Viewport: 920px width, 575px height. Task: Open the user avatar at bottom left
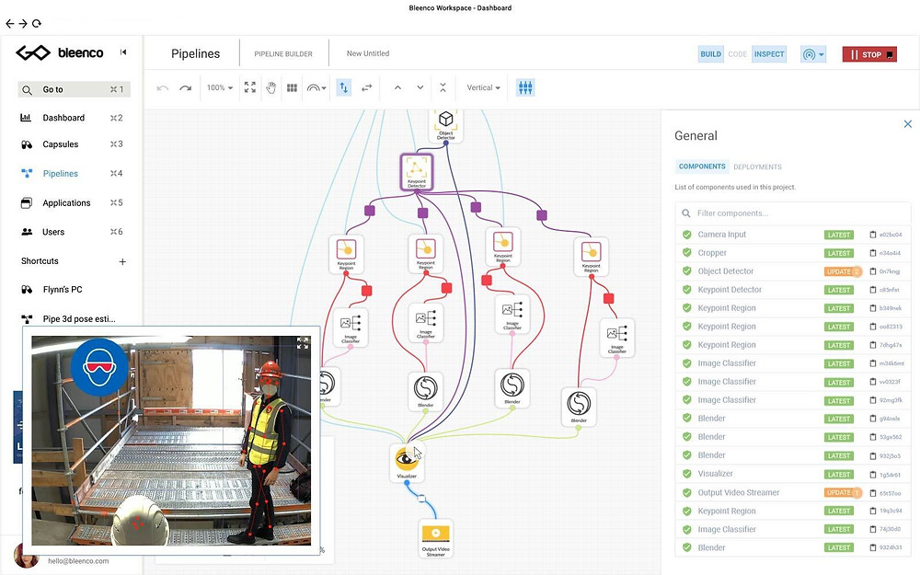[27, 555]
